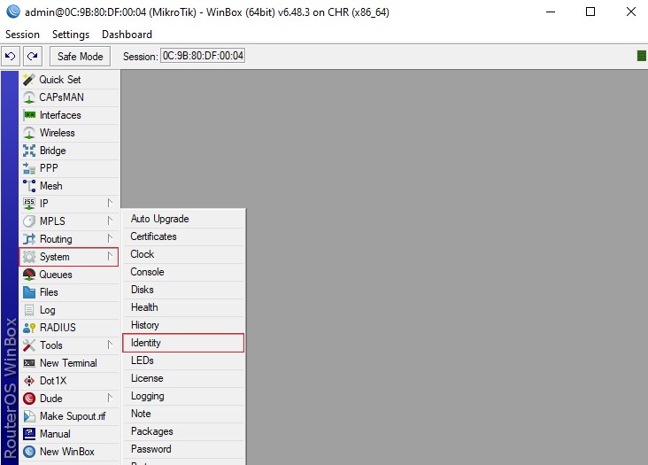Expand the System submenu arrow
The image size is (648, 465).
coord(110,256)
